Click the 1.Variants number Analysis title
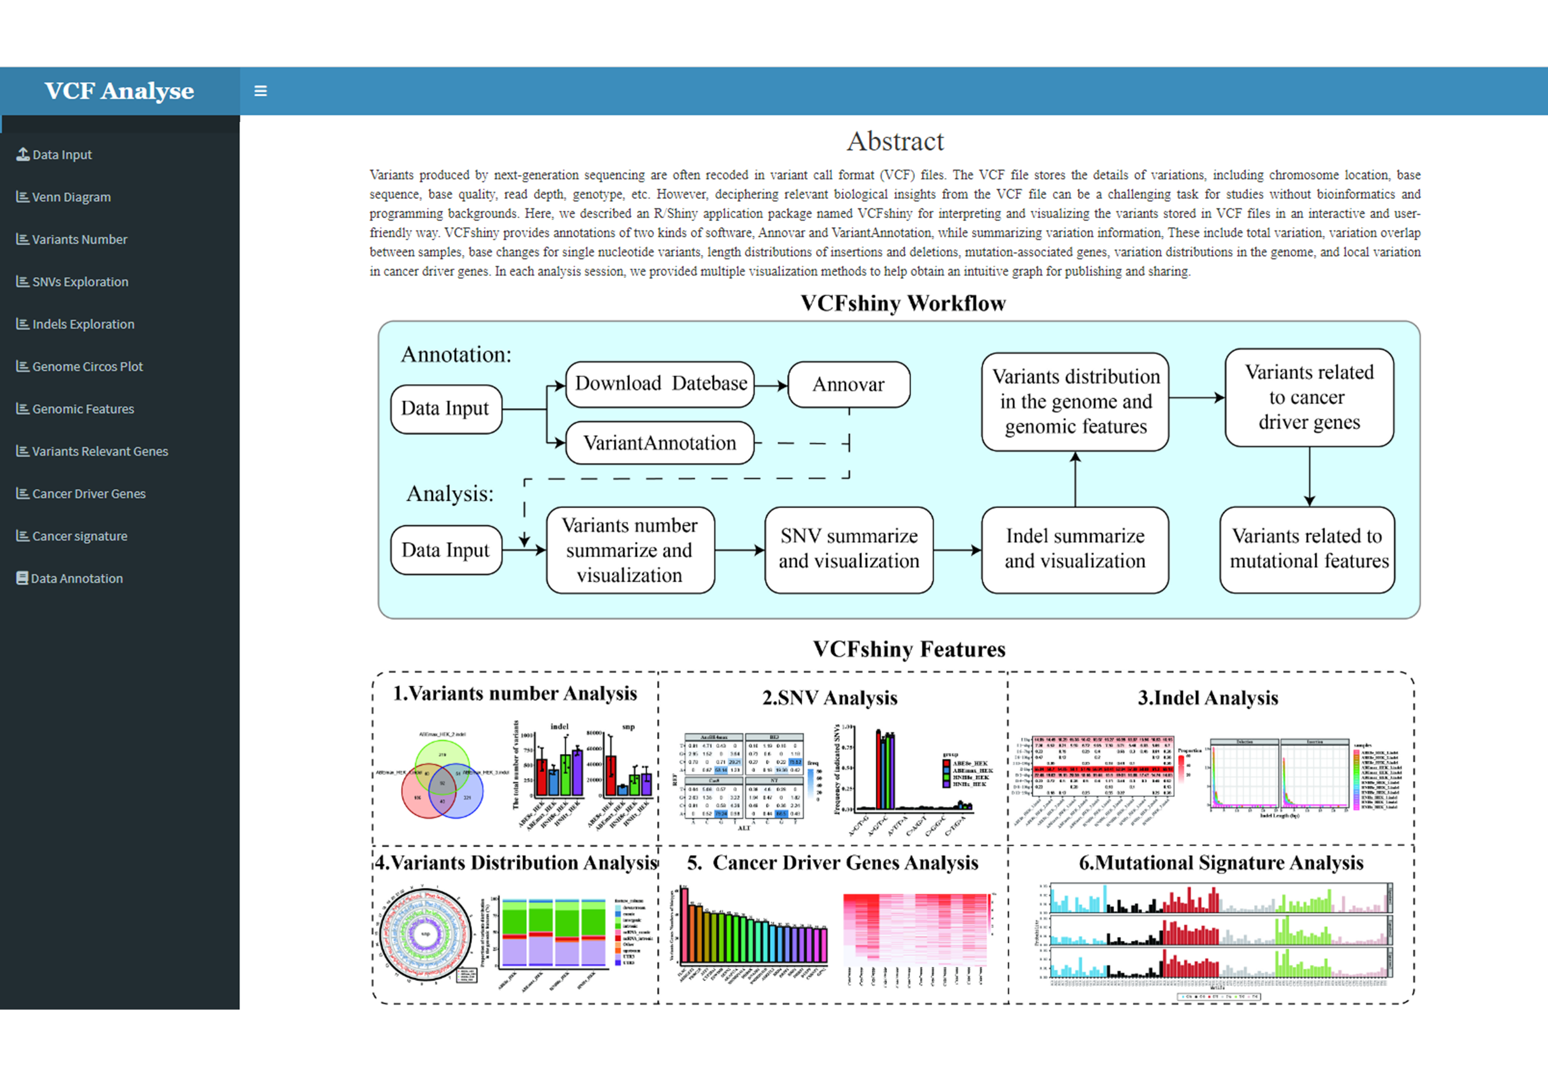 [515, 693]
